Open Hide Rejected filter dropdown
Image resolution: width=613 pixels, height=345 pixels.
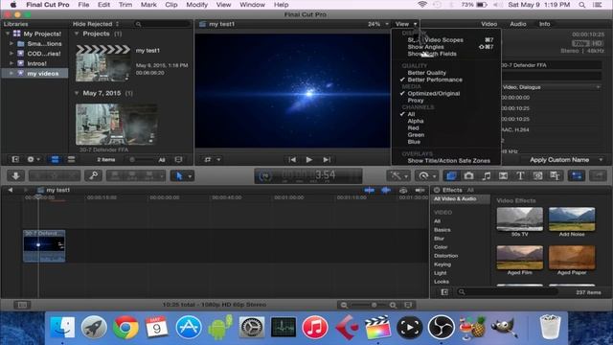pyautogui.click(x=96, y=24)
